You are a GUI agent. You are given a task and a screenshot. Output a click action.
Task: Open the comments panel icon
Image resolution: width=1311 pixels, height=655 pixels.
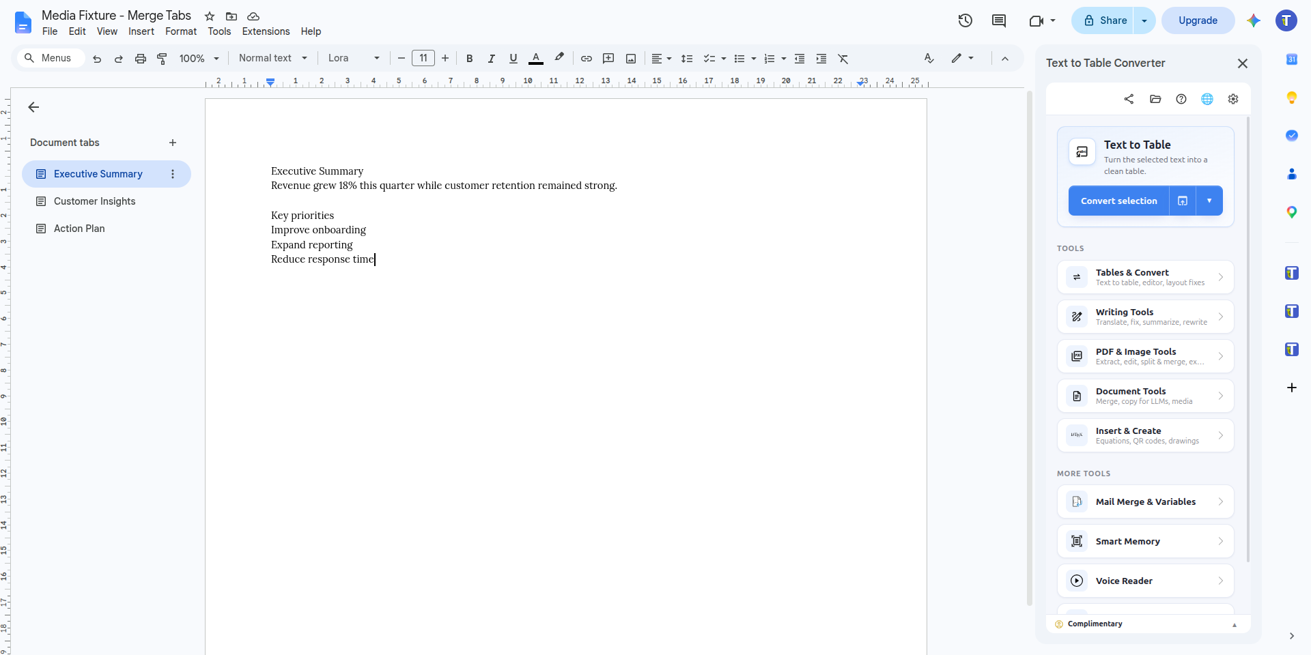999,20
